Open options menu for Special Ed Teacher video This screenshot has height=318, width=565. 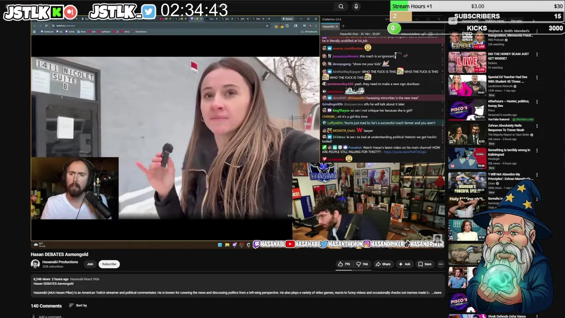[537, 77]
